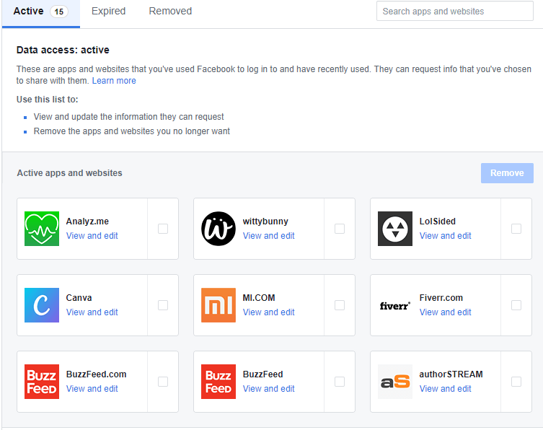Image resolution: width=543 pixels, height=430 pixels.
Task: Click the Remove button
Action: (x=507, y=173)
